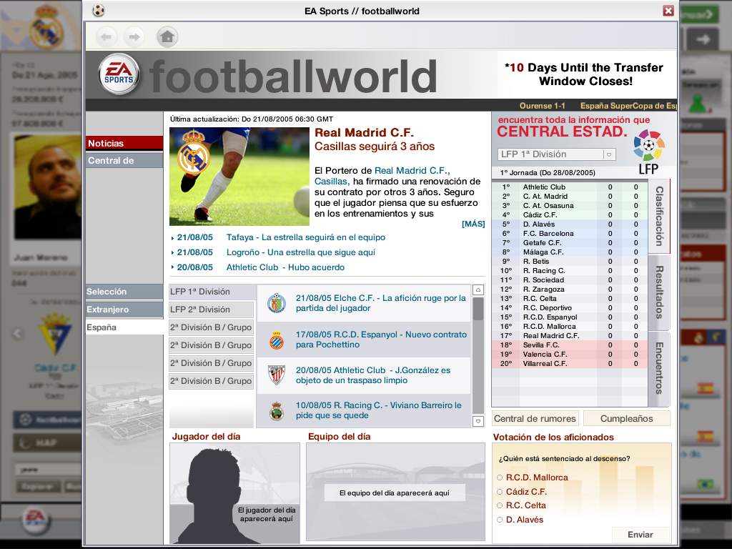The image size is (732, 549).
Task: Click the back arrow navigation icon
Action: [x=106, y=36]
